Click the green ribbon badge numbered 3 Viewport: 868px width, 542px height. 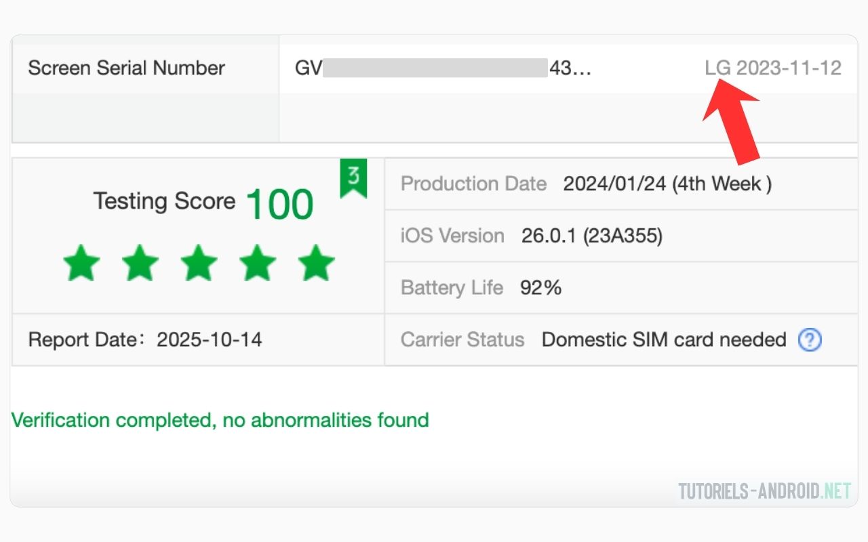353,179
